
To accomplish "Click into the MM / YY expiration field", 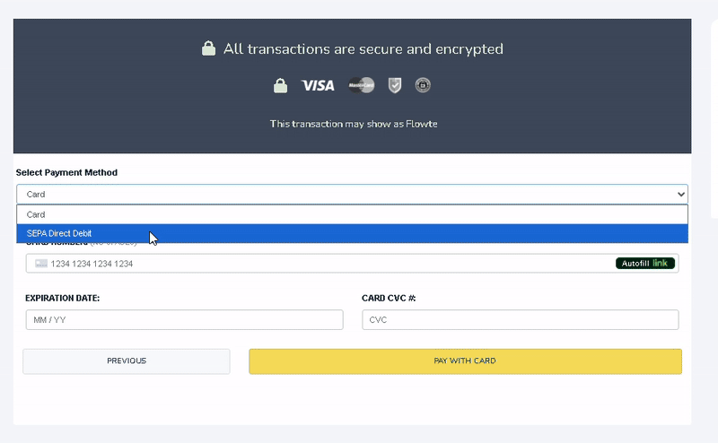I will click(x=184, y=320).
